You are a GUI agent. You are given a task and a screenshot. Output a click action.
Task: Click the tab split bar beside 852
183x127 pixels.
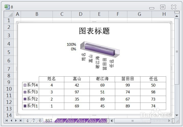pos(108,121)
